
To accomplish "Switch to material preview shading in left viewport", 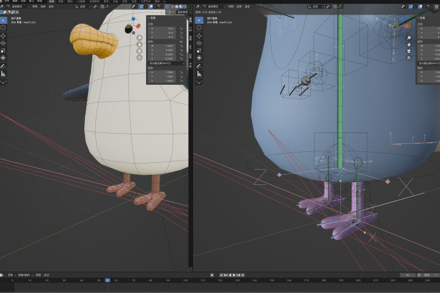I will tap(181, 7).
